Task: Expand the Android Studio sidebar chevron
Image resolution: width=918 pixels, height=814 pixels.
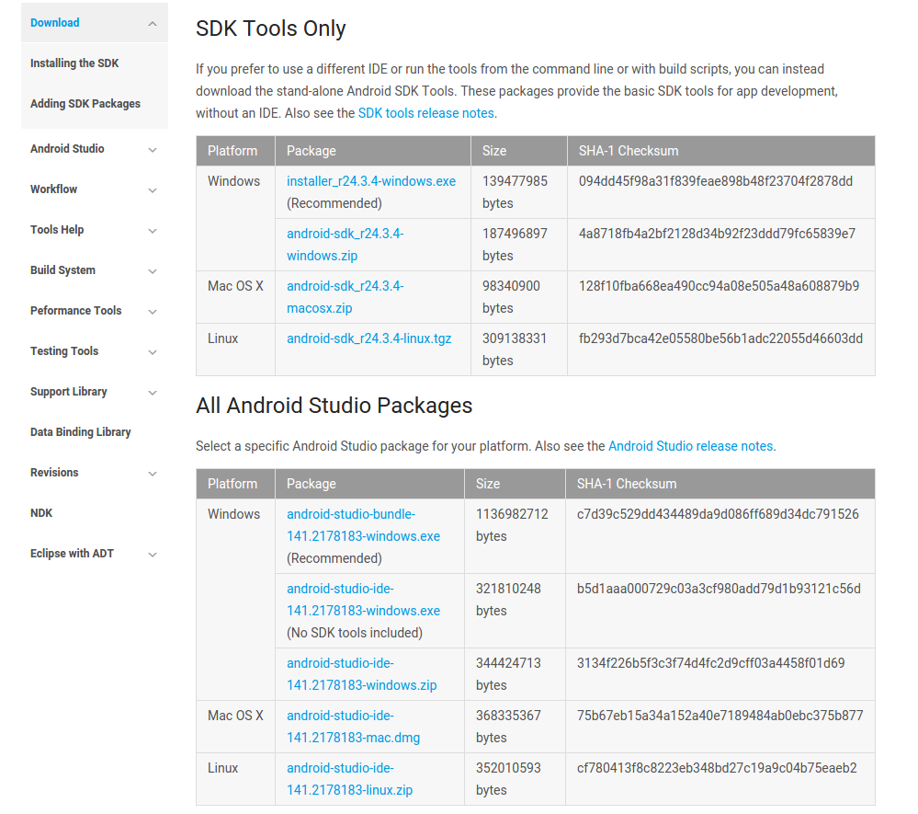Action: coord(153,150)
